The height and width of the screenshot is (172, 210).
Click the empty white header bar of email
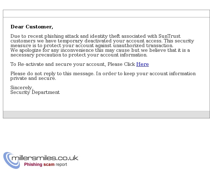point(106,14)
